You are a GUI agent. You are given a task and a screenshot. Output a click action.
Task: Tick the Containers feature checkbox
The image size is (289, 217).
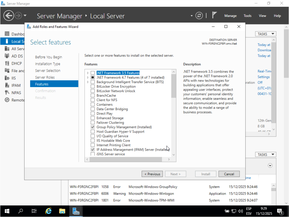coord(93,105)
